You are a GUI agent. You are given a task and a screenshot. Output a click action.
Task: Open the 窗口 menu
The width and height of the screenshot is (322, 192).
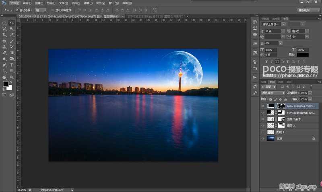click(114, 3)
